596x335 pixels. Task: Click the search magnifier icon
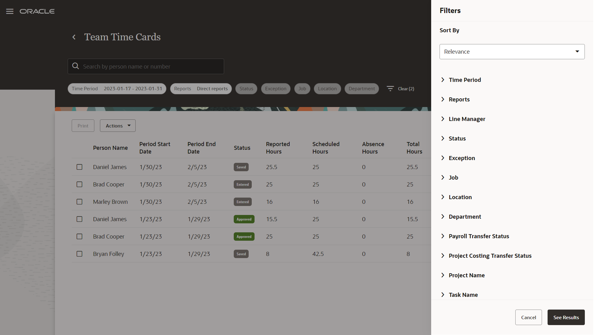tap(75, 66)
